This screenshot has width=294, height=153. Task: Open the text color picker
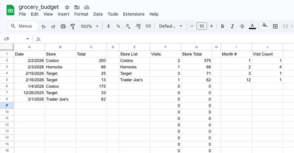click(x=252, y=26)
